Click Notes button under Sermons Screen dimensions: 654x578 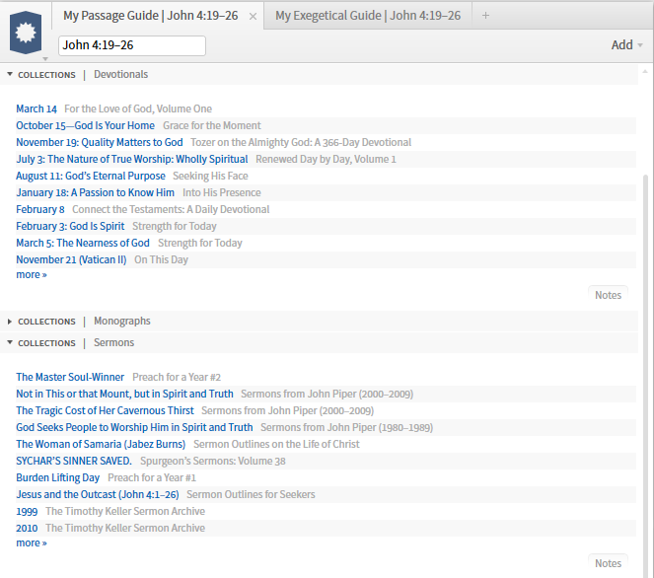(x=608, y=563)
